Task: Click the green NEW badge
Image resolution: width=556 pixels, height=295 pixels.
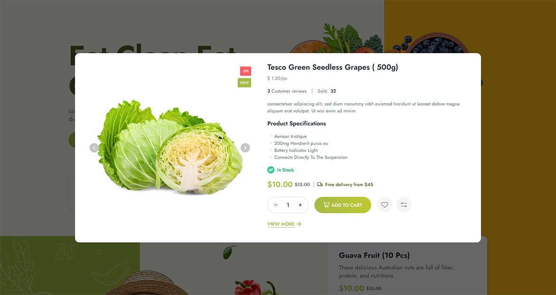Action: (x=244, y=83)
